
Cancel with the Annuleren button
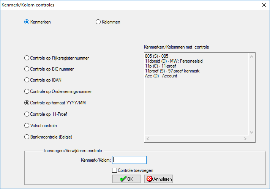tap(158, 179)
